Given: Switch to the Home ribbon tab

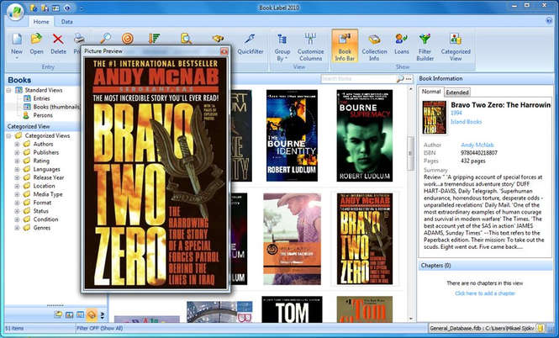Looking at the screenshot, I should click(41, 21).
